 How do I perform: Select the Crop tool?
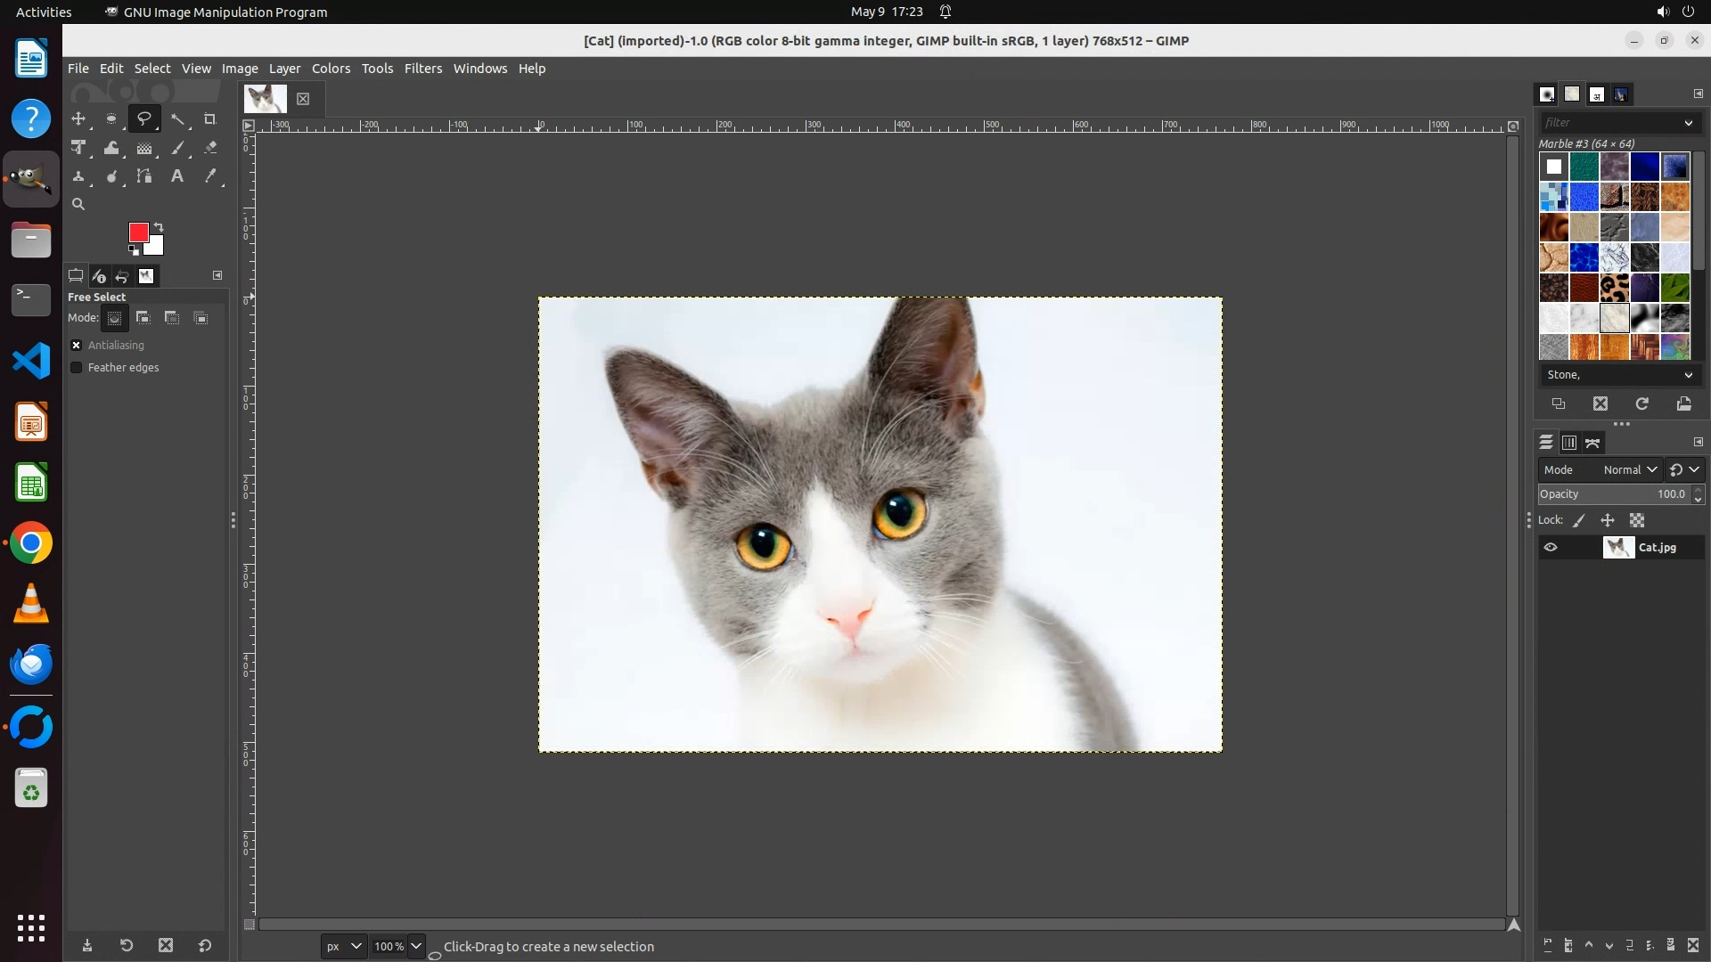coord(210,118)
